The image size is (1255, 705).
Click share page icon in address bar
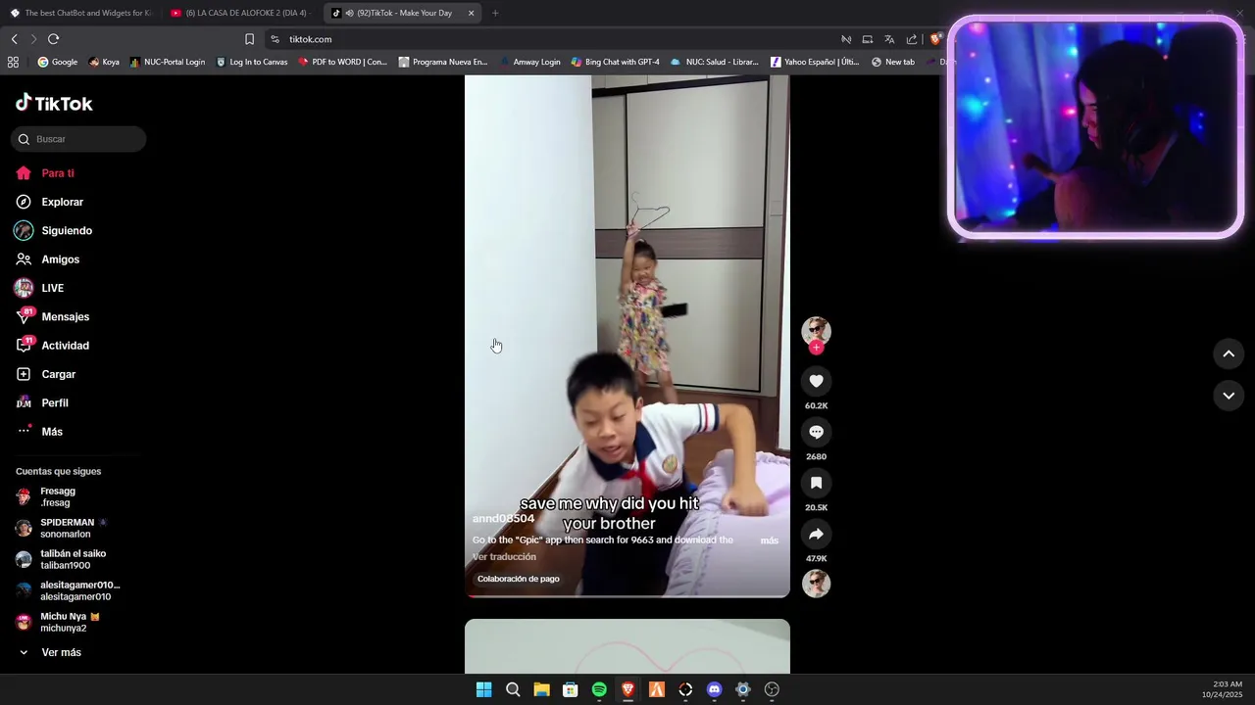click(912, 39)
